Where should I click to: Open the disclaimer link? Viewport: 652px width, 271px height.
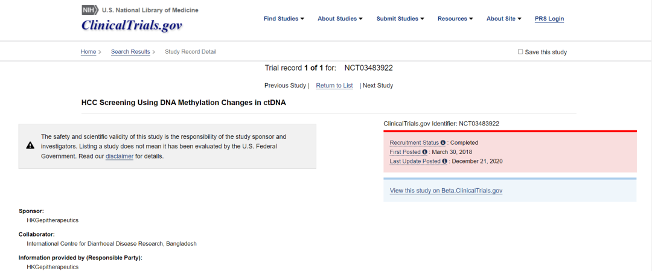click(x=119, y=156)
